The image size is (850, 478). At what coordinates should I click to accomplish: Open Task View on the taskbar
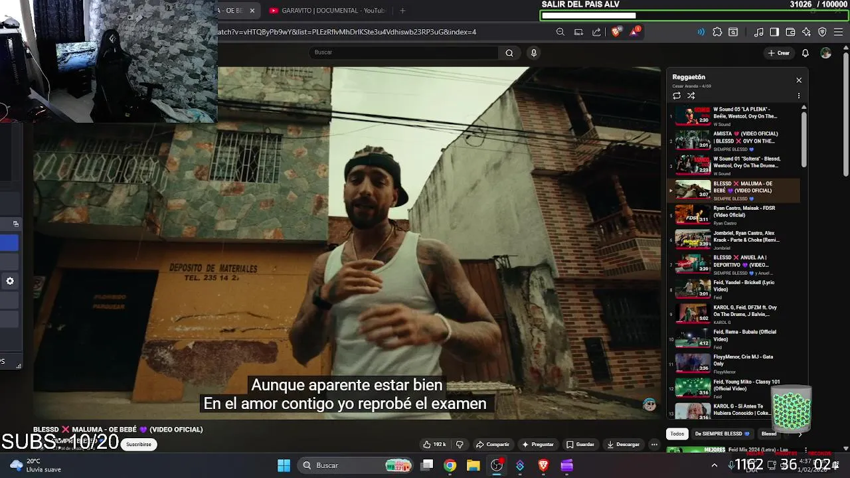[427, 465]
